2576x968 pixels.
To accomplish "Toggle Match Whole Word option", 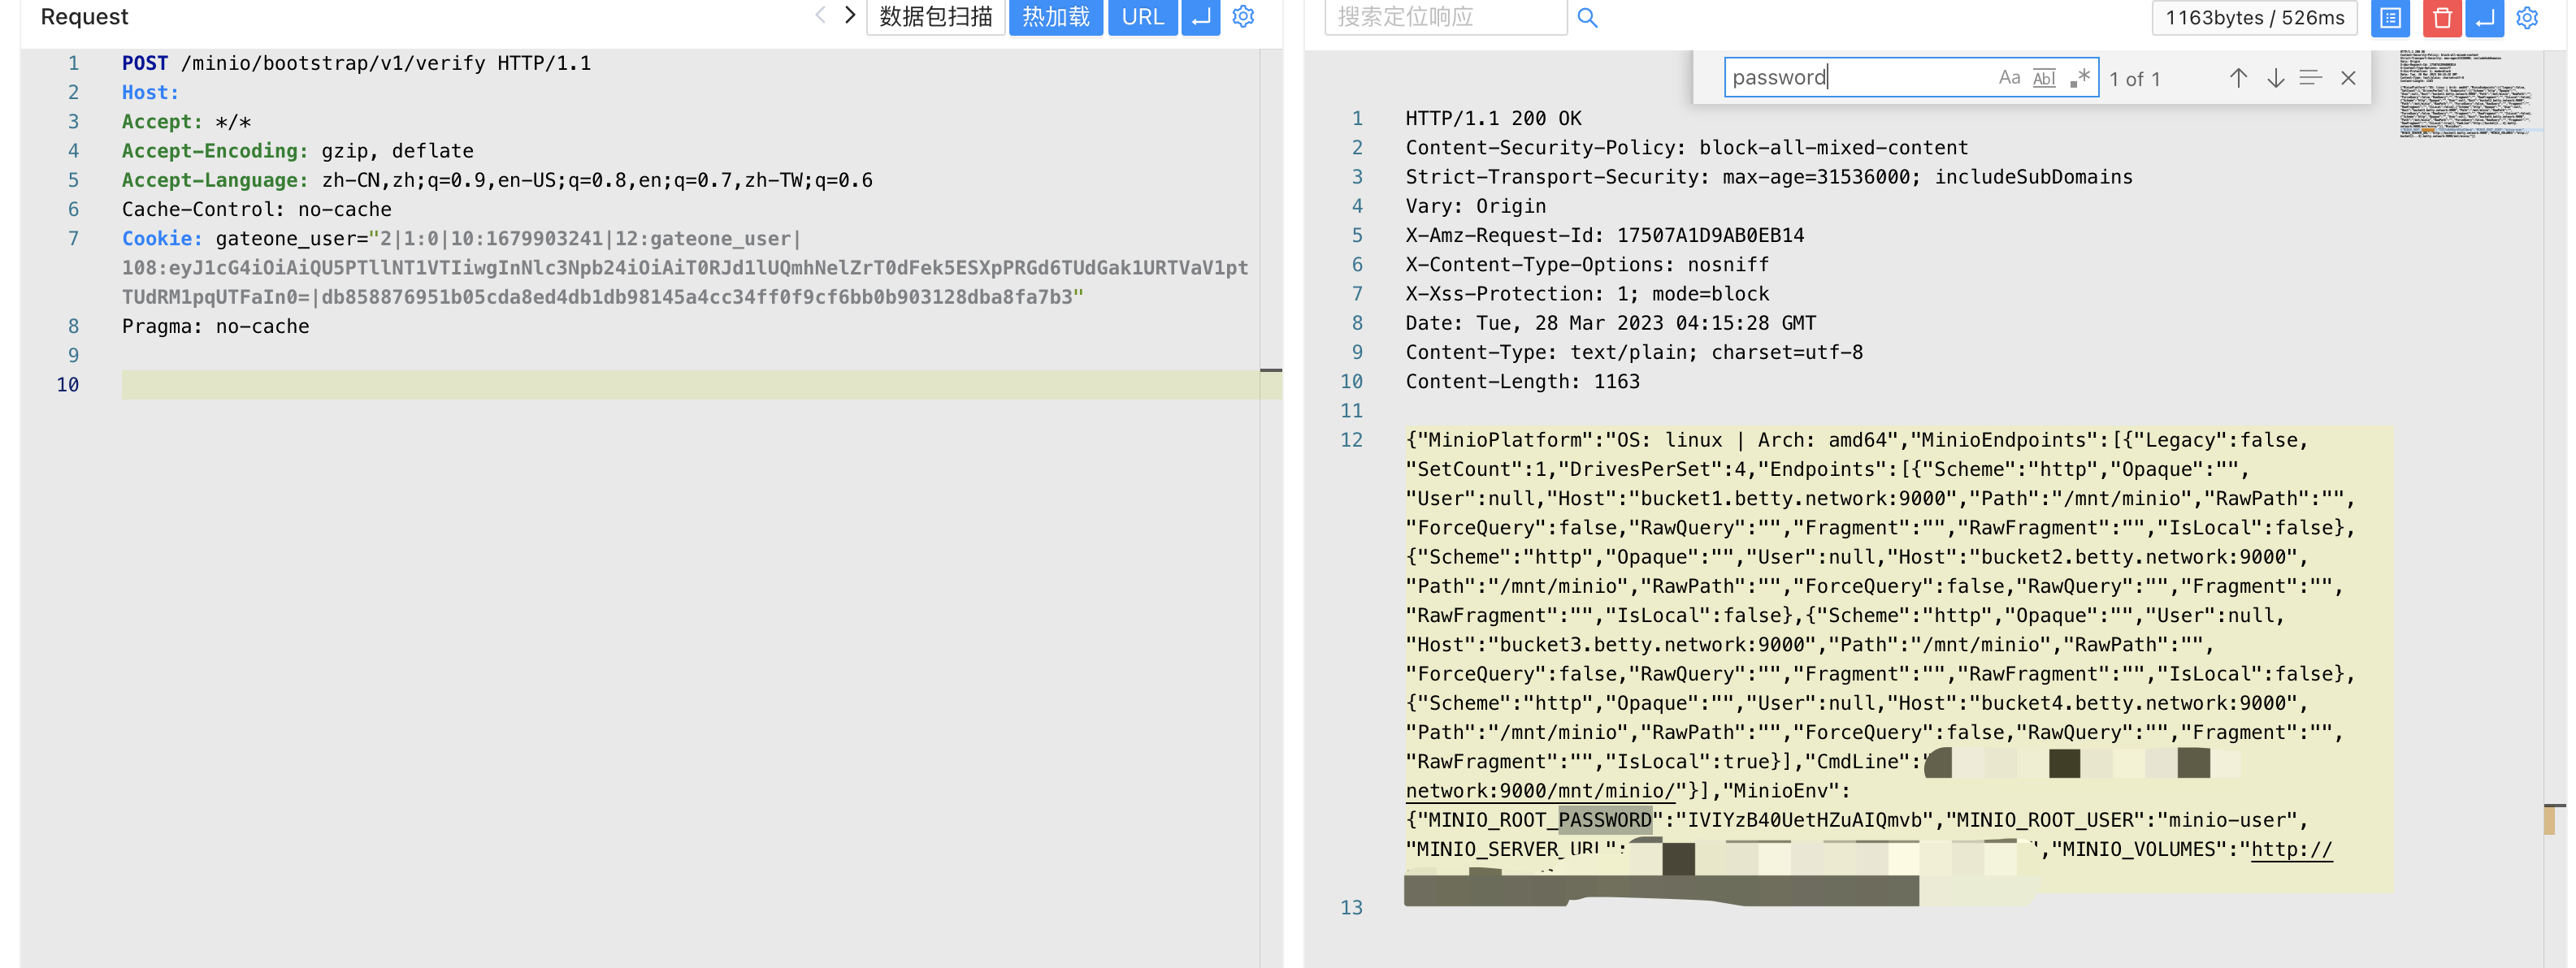I will (x=2044, y=78).
